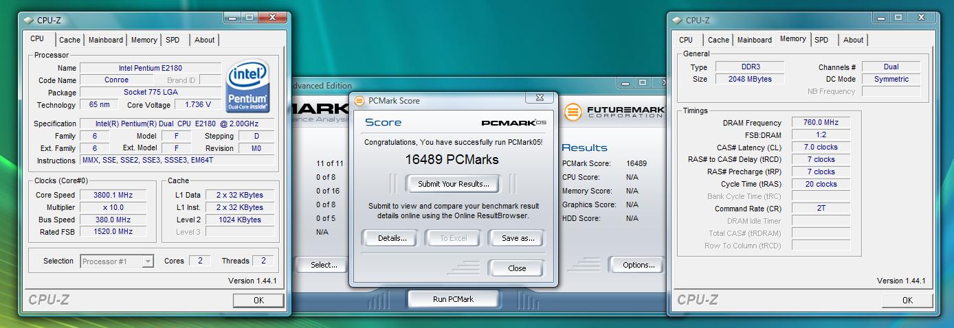The image size is (954, 328).
Task: Close the PCMark Score dialog via Close button
Action: point(517,268)
